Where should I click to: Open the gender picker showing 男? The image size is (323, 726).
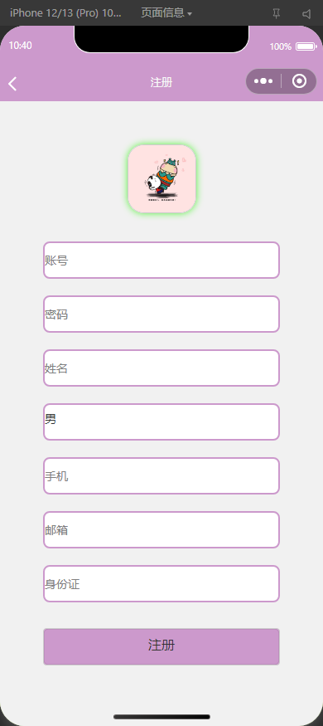click(x=161, y=421)
